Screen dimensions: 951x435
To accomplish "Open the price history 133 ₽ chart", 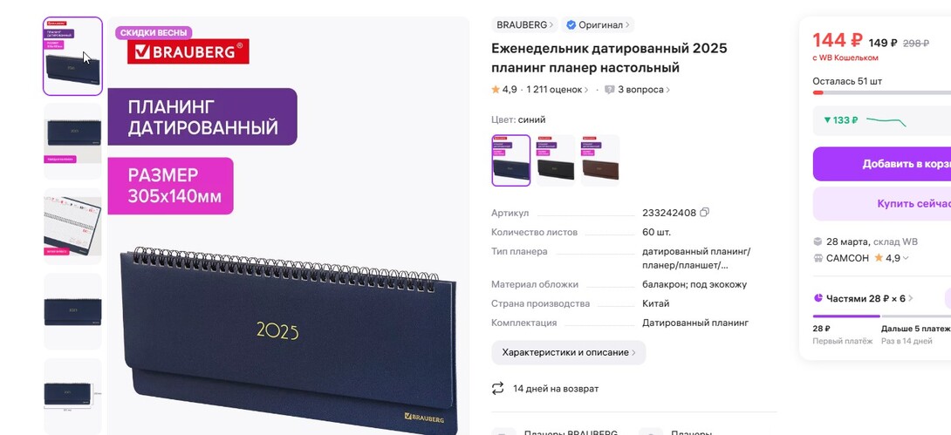I will point(882,120).
